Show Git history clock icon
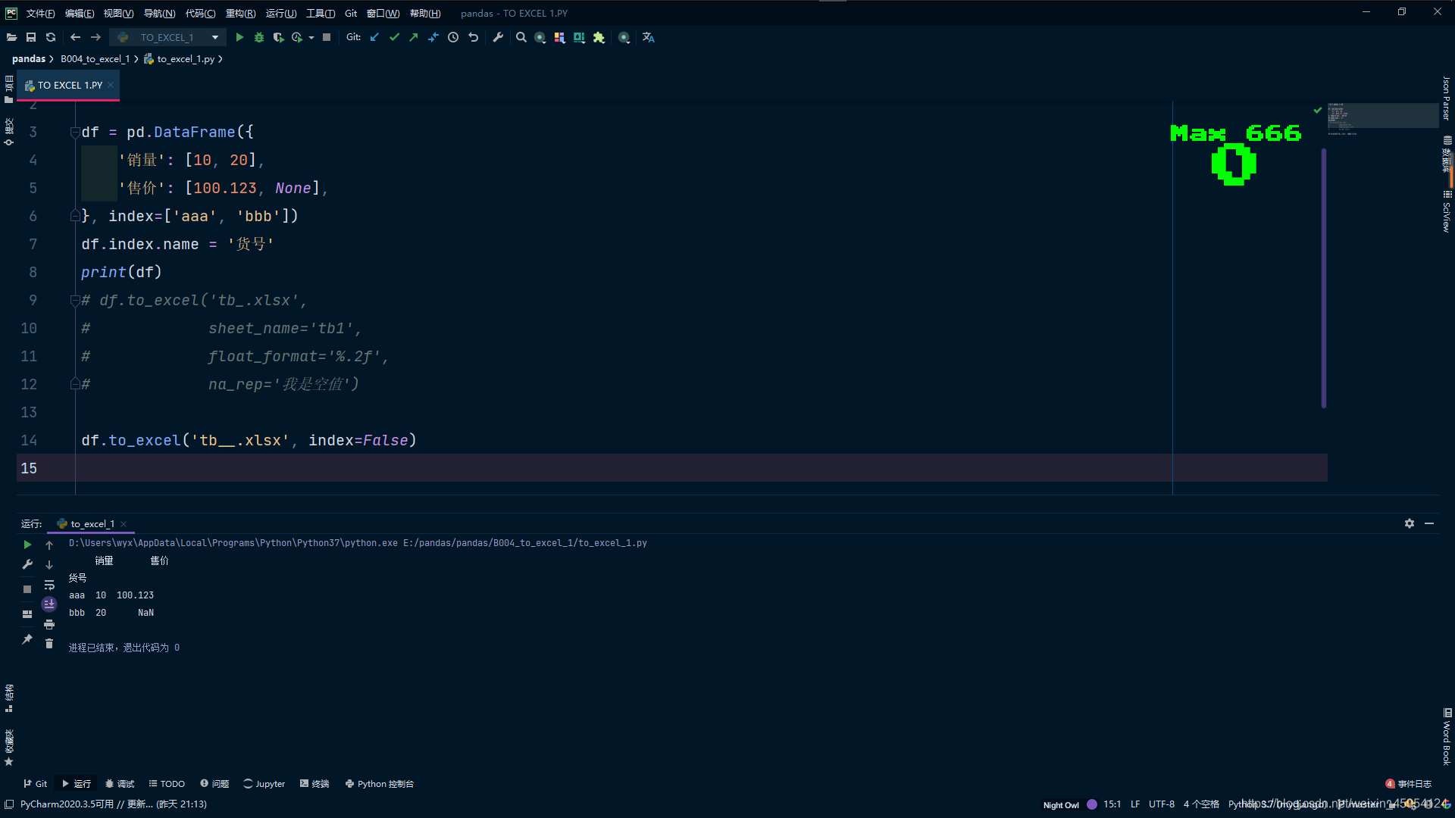Viewport: 1455px width, 818px height. coord(453,37)
